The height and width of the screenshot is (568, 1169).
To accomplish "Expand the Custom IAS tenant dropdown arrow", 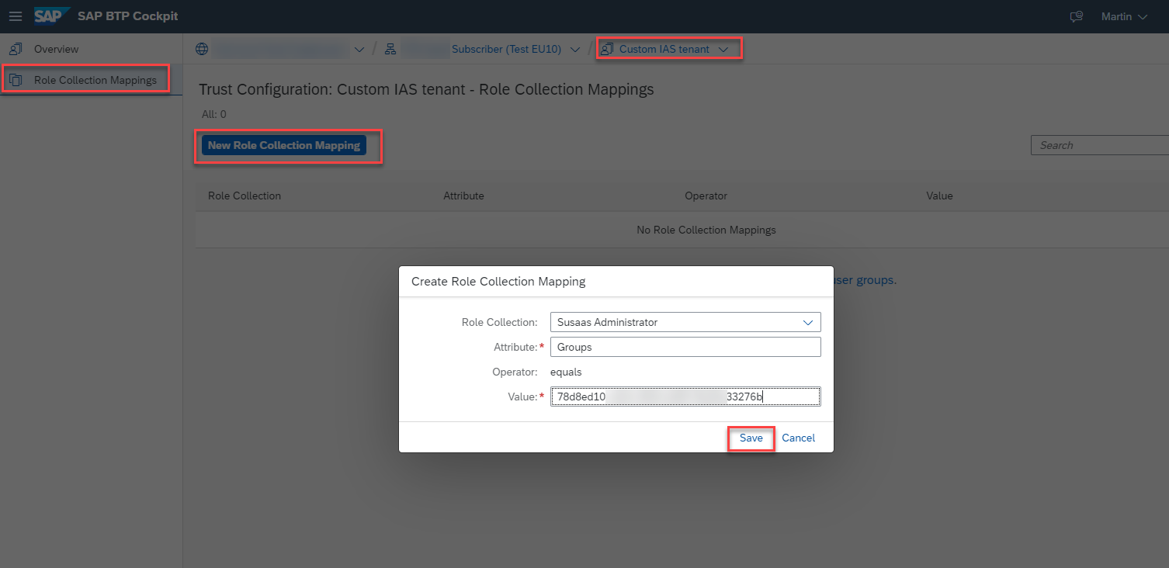I will 723,50.
